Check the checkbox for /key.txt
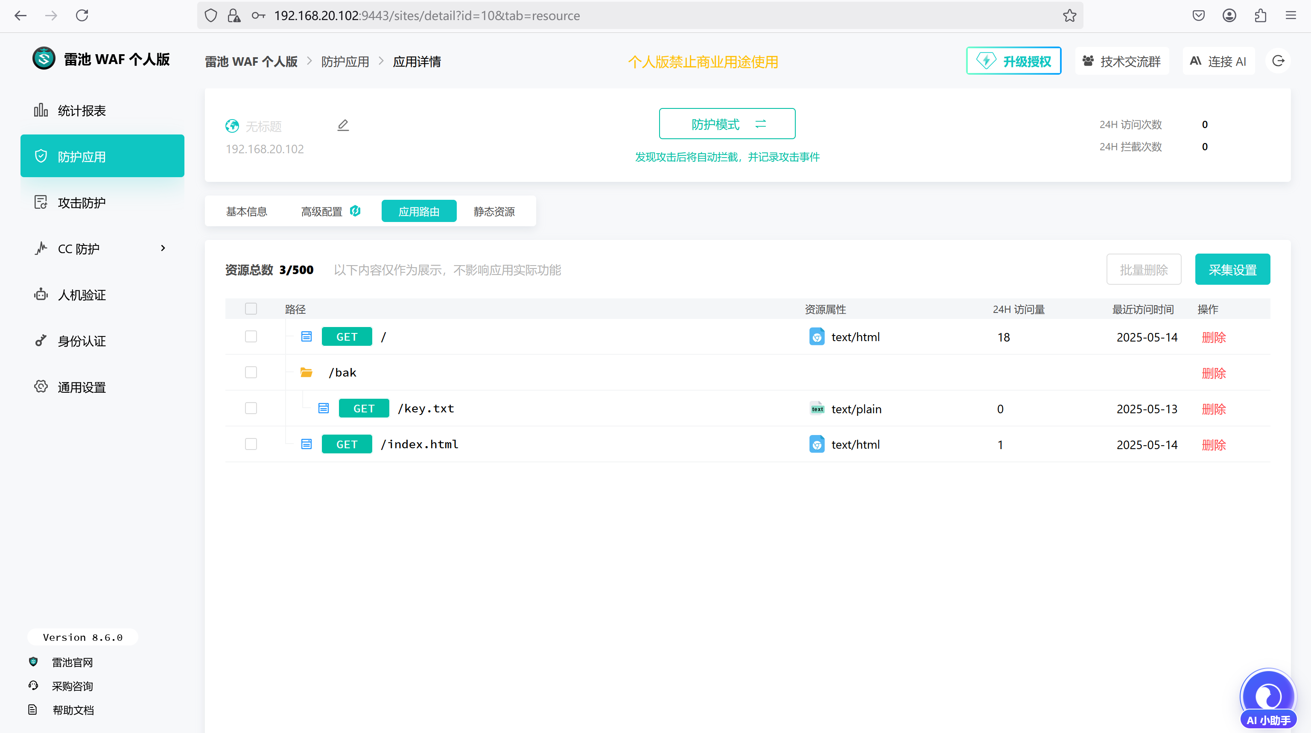 click(x=251, y=408)
